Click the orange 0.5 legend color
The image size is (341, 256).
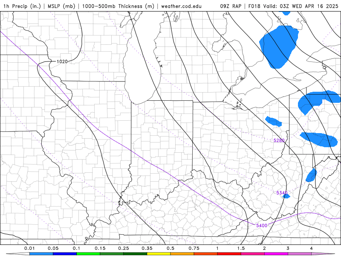[182, 254]
